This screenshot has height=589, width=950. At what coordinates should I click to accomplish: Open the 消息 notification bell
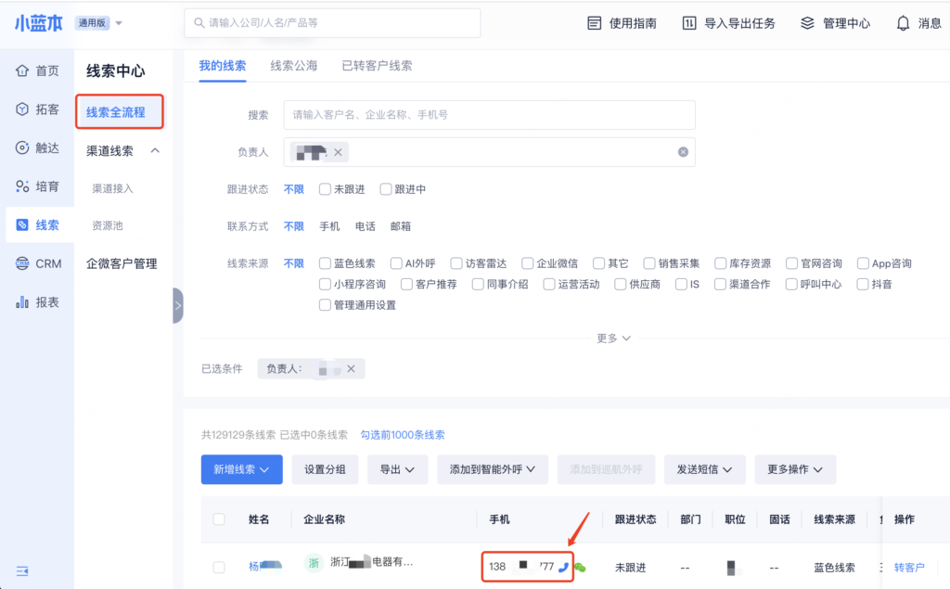[918, 23]
